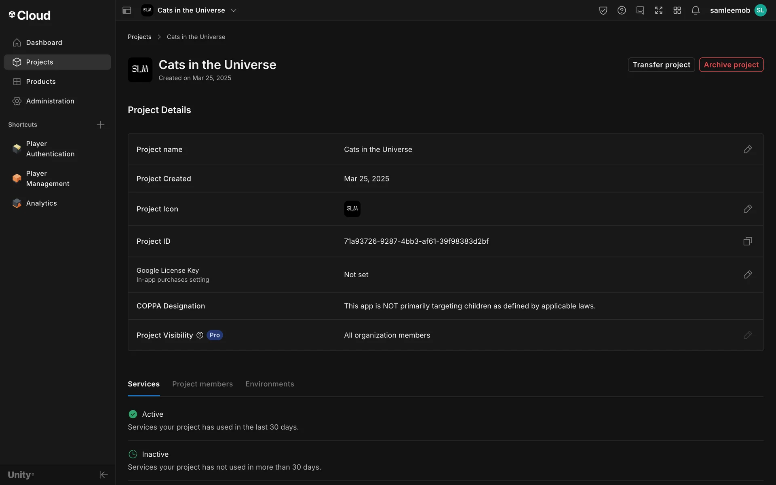
Task: Open the notifications bell
Action: point(696,11)
